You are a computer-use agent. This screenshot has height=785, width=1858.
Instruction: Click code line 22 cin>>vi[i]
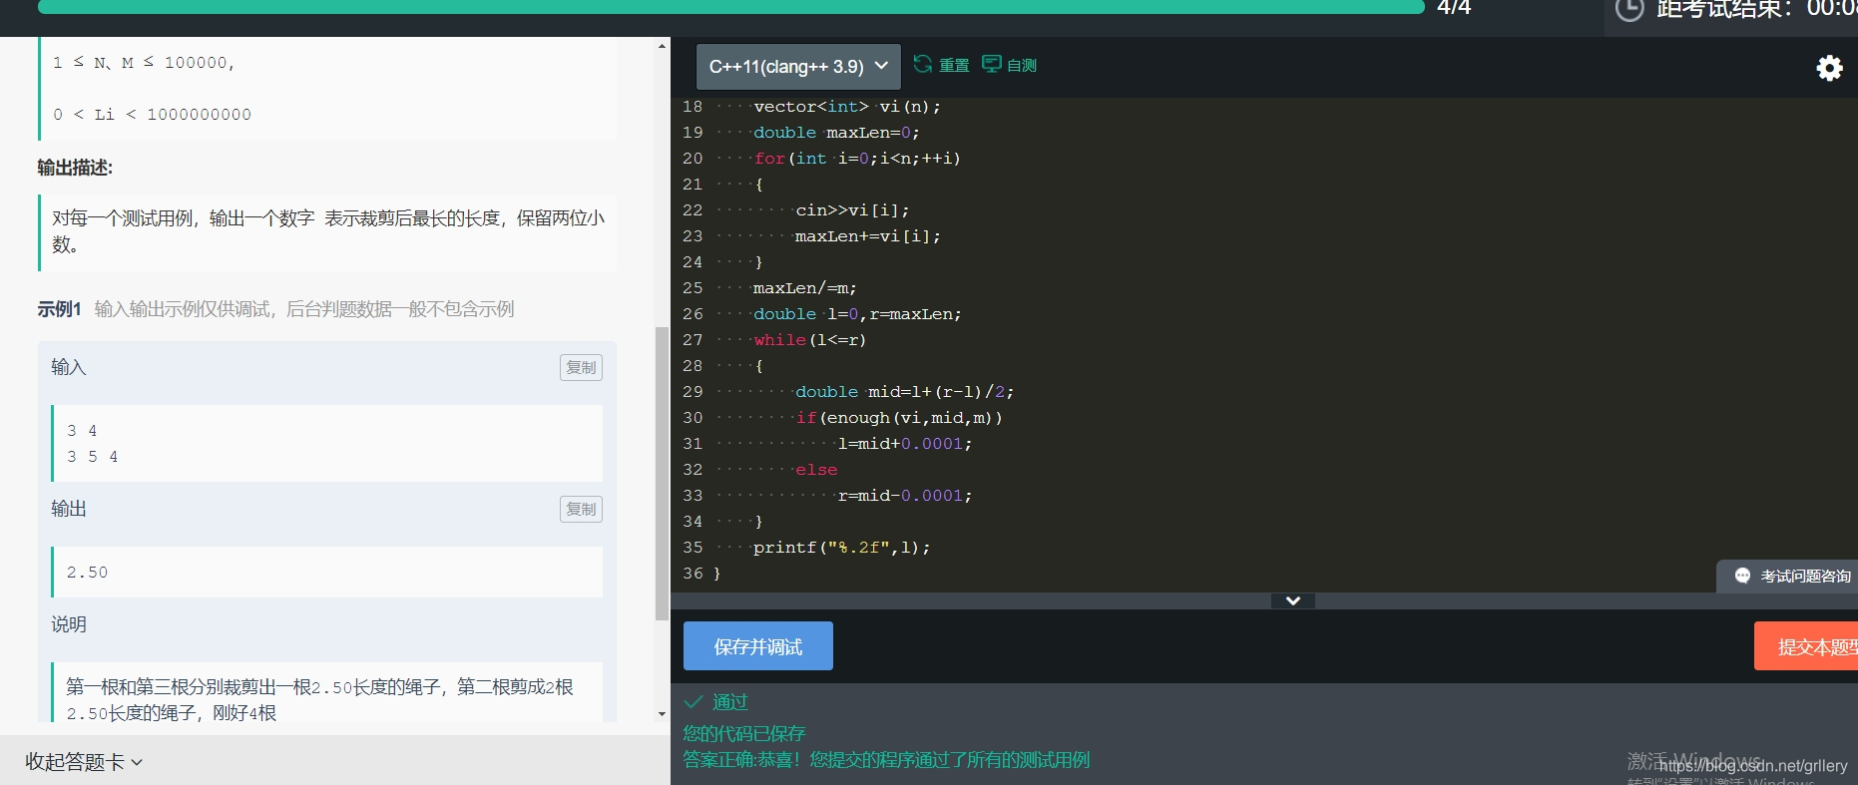(852, 210)
